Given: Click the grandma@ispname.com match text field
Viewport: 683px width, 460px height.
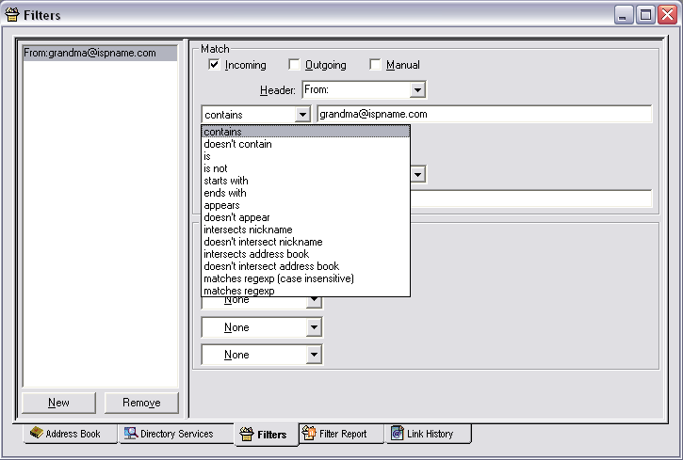Looking at the screenshot, I should (484, 115).
